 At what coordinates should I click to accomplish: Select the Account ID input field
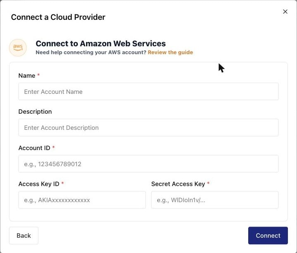coord(148,164)
